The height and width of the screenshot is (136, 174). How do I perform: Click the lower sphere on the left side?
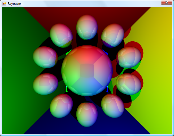45,84
